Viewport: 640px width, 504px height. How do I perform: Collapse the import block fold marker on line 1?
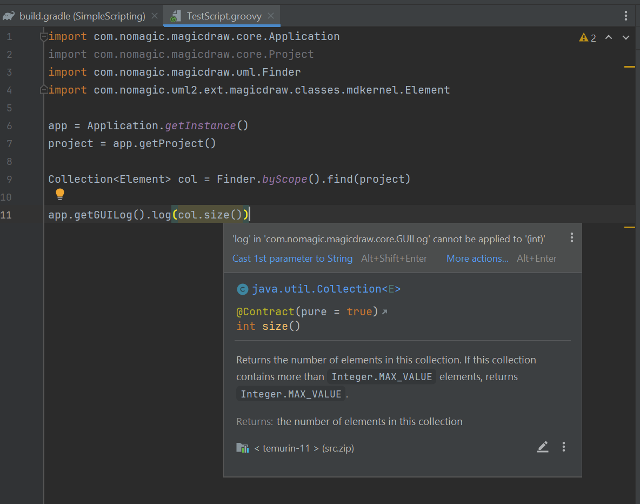pyautogui.click(x=44, y=37)
